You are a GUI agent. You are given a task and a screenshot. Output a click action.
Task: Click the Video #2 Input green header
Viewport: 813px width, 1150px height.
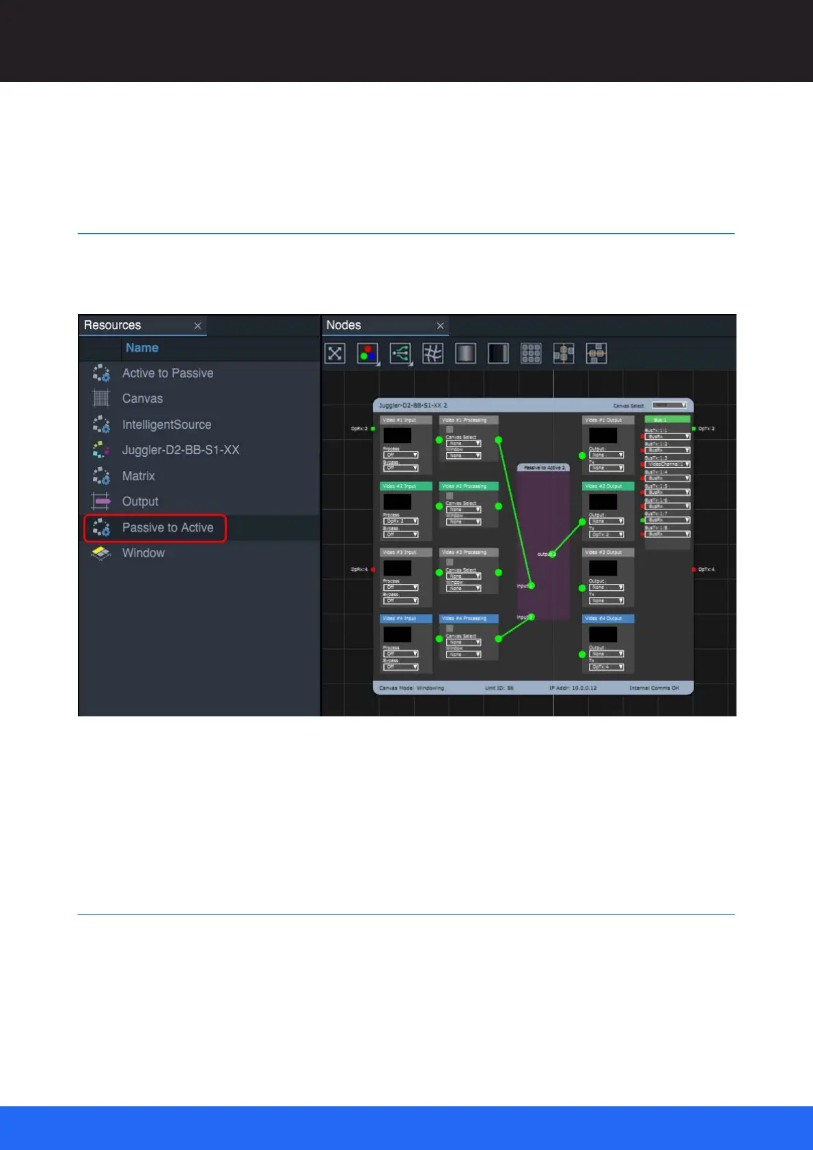[406, 486]
